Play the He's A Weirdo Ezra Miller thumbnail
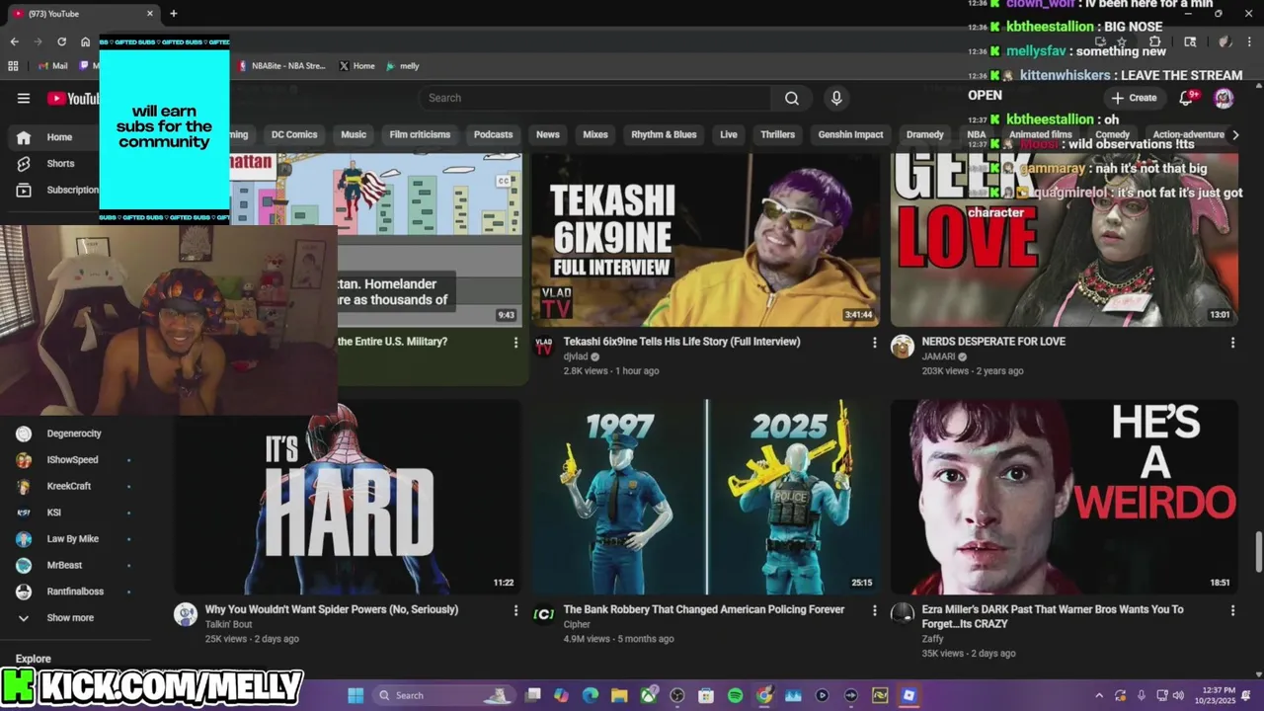This screenshot has width=1264, height=711. 1064,497
